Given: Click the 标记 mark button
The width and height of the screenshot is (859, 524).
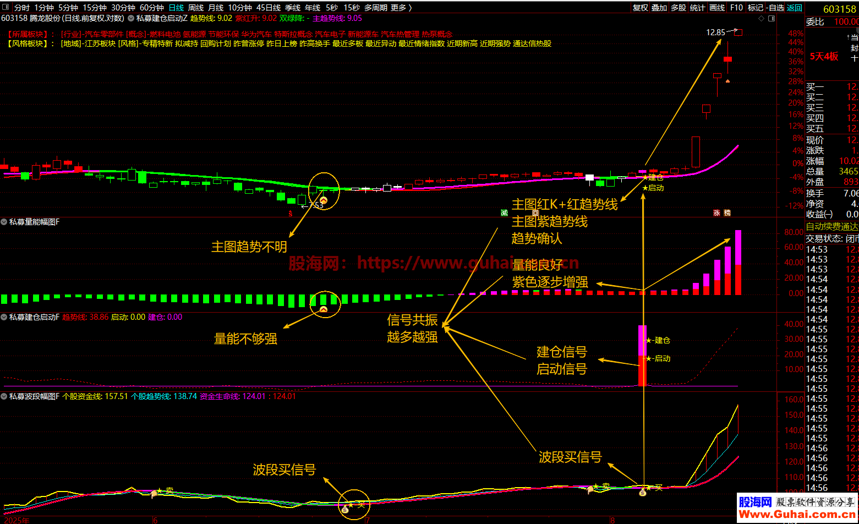Looking at the screenshot, I should (756, 8).
